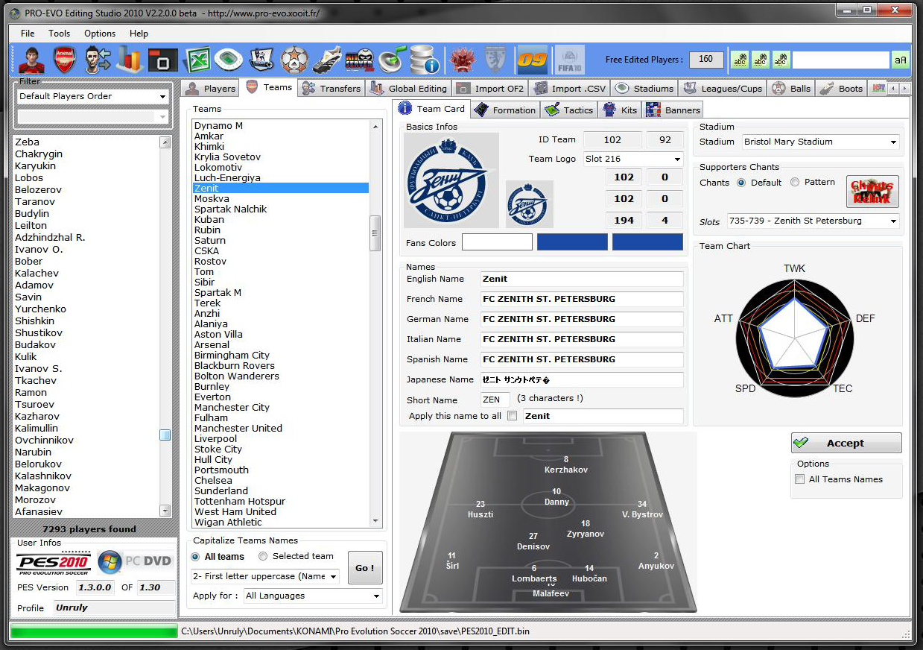Click the middle blue fans color swatch
Image resolution: width=923 pixels, height=650 pixels.
tap(572, 242)
